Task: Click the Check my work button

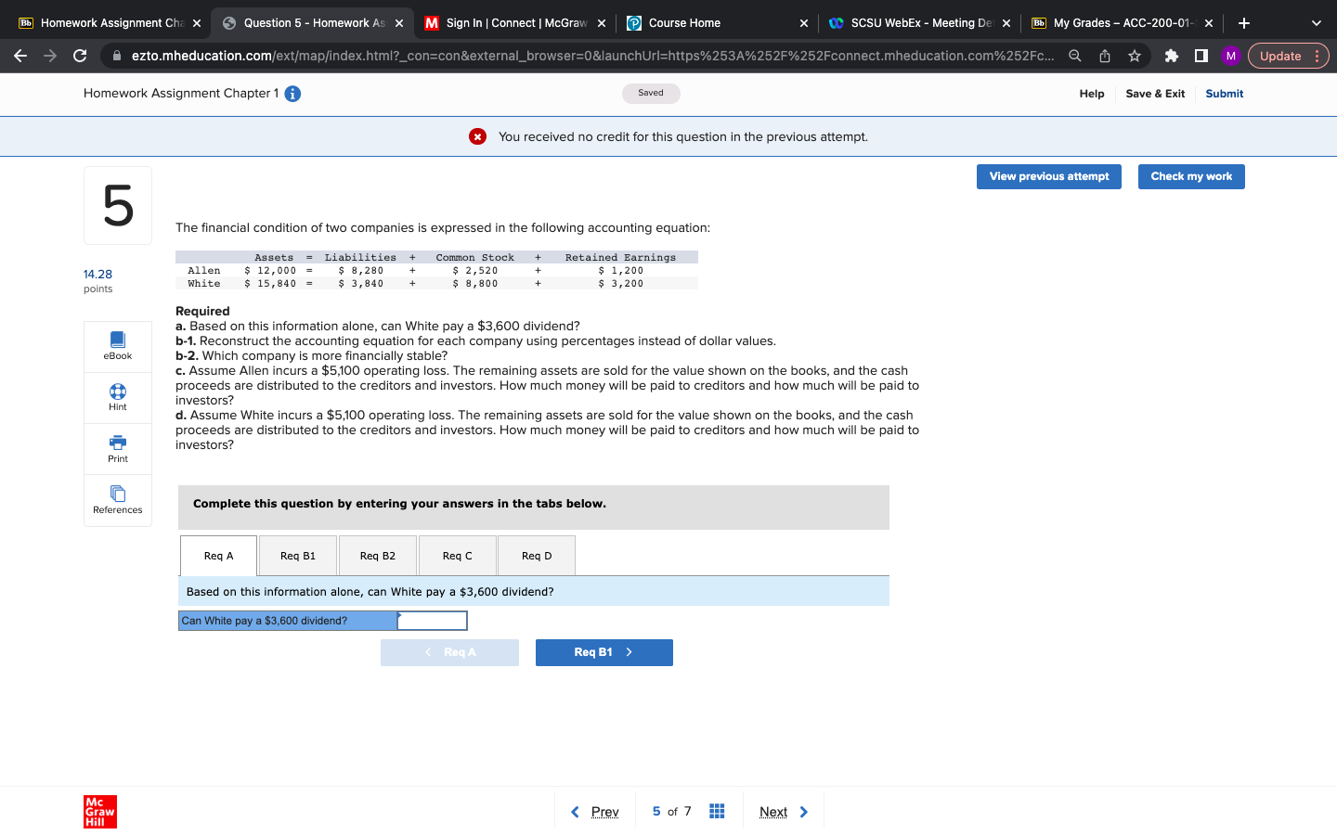Action: [1191, 176]
